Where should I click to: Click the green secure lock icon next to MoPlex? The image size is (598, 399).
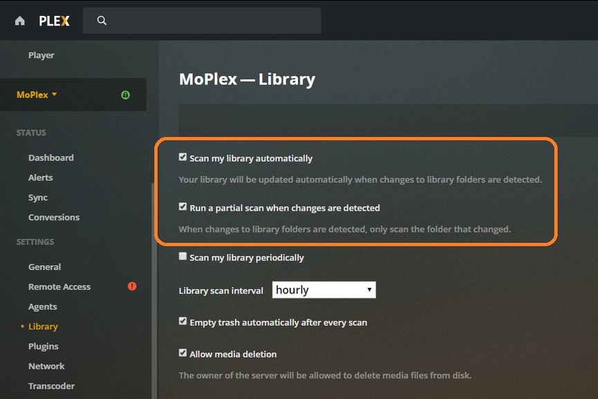(125, 95)
